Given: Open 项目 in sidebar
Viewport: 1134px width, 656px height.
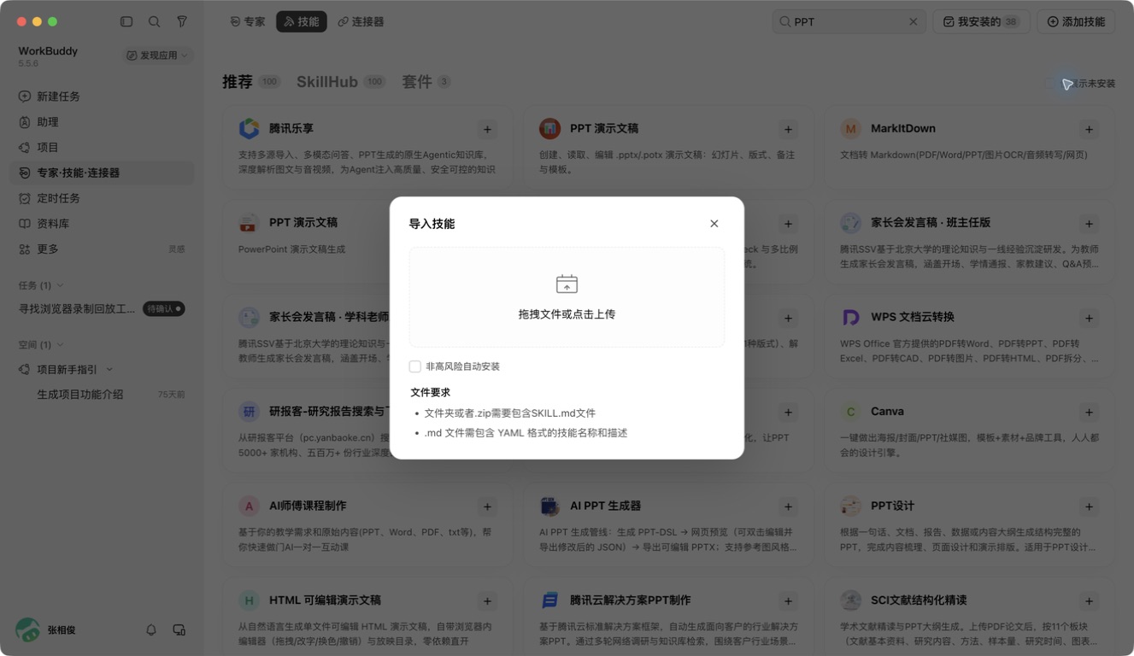Looking at the screenshot, I should click(102, 148).
